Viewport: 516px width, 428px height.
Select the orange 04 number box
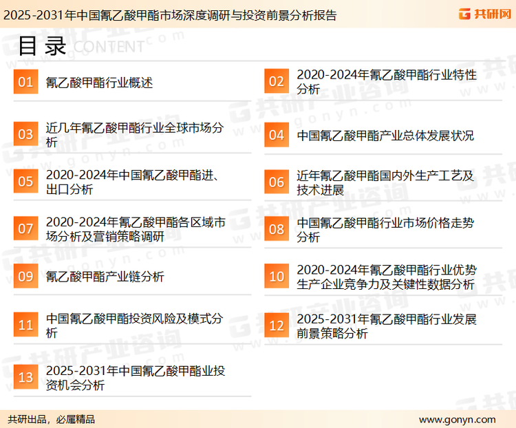point(277,135)
